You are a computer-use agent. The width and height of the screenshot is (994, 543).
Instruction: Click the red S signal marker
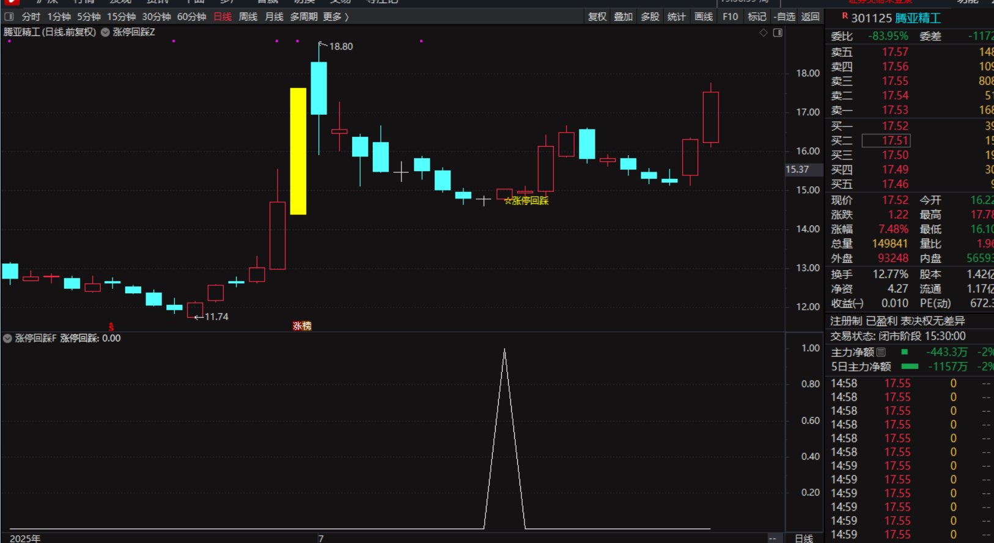[111, 327]
